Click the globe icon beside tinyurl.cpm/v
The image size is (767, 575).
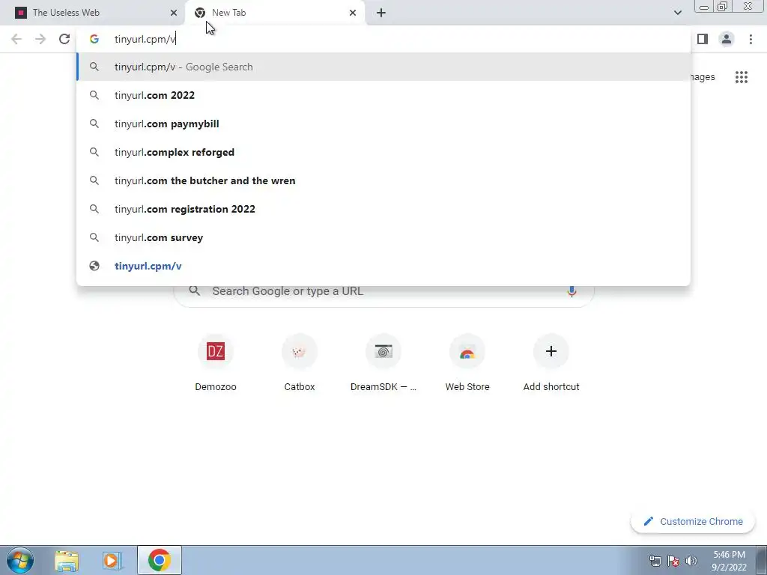click(94, 266)
